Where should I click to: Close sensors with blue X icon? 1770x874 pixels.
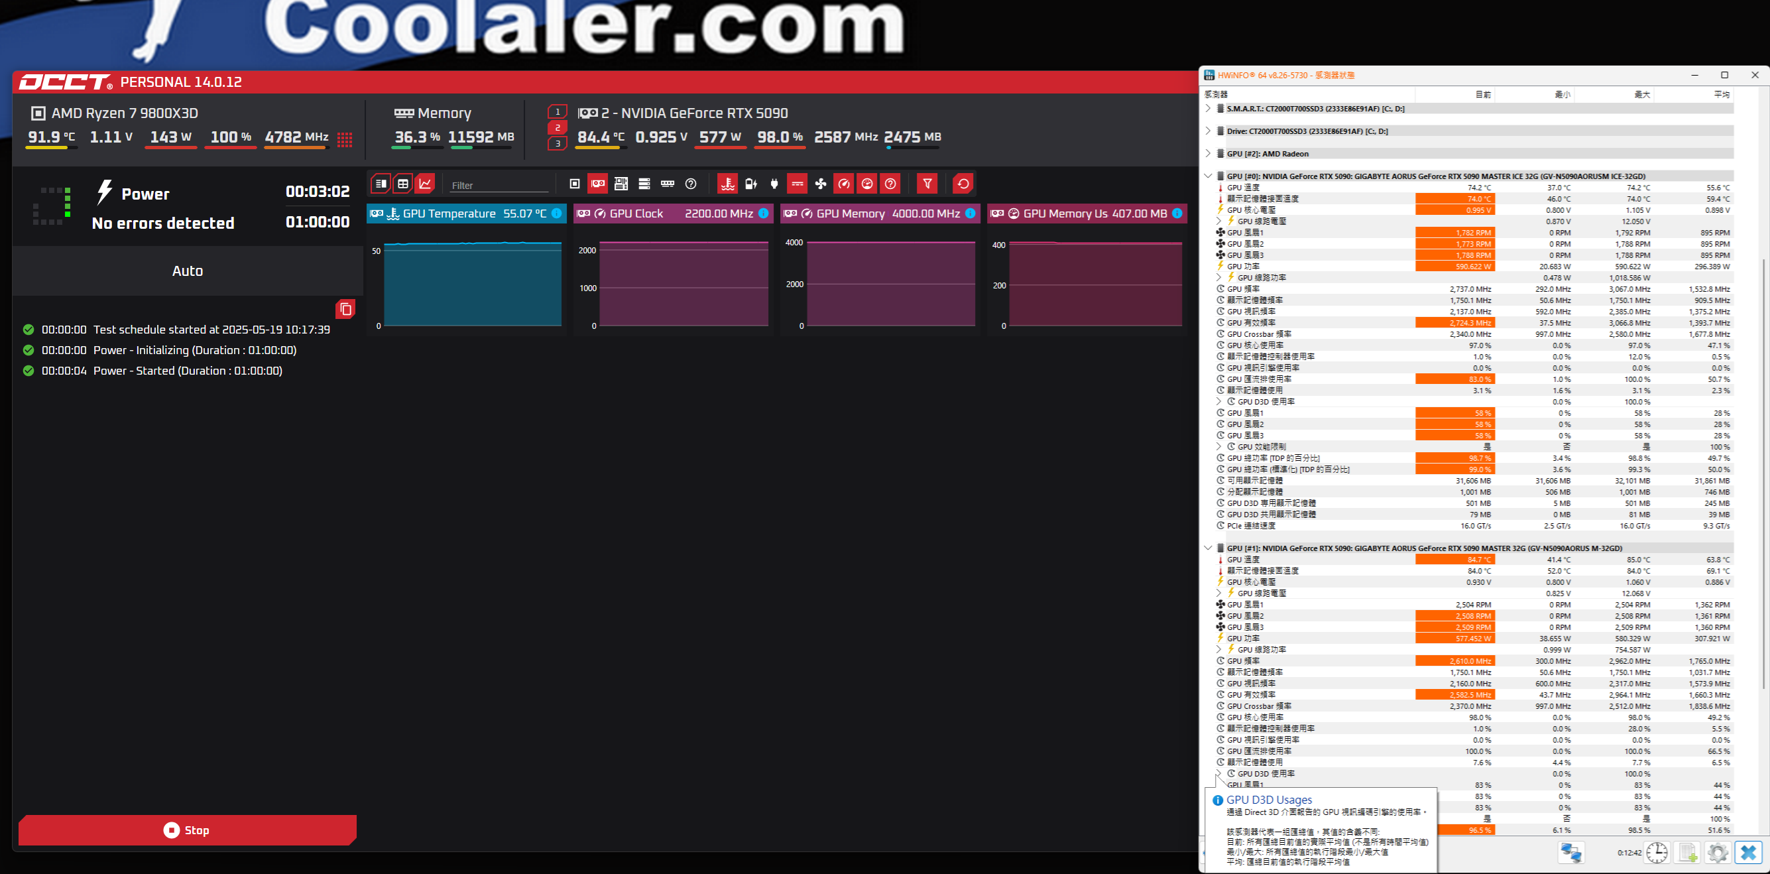[x=1749, y=853]
